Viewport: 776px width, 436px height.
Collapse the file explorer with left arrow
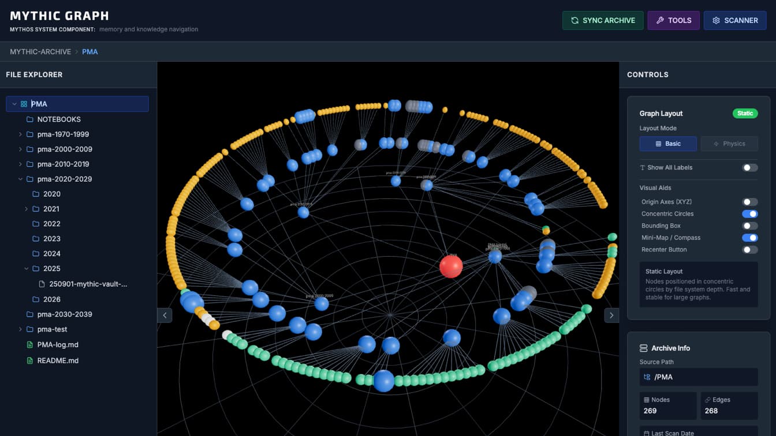point(165,315)
